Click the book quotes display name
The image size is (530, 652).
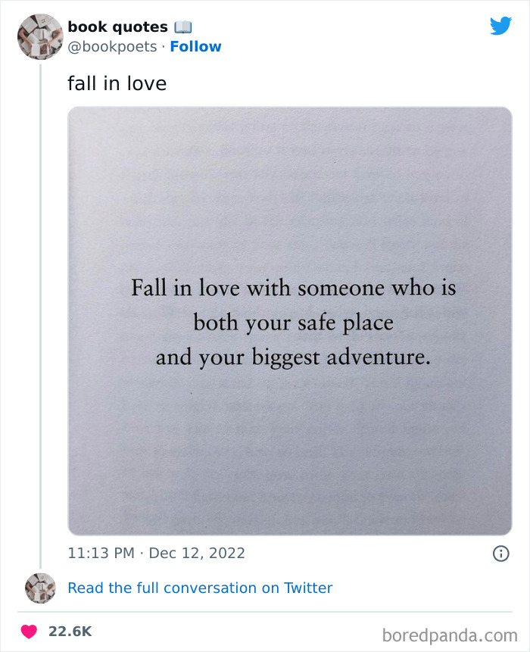(x=117, y=27)
